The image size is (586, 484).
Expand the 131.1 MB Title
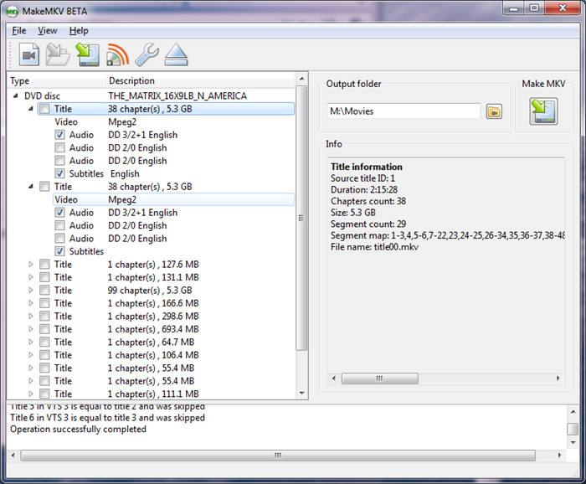tap(31, 277)
